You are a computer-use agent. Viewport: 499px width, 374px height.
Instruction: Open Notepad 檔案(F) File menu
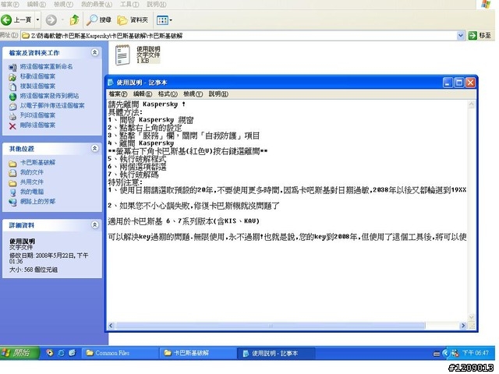(118, 94)
